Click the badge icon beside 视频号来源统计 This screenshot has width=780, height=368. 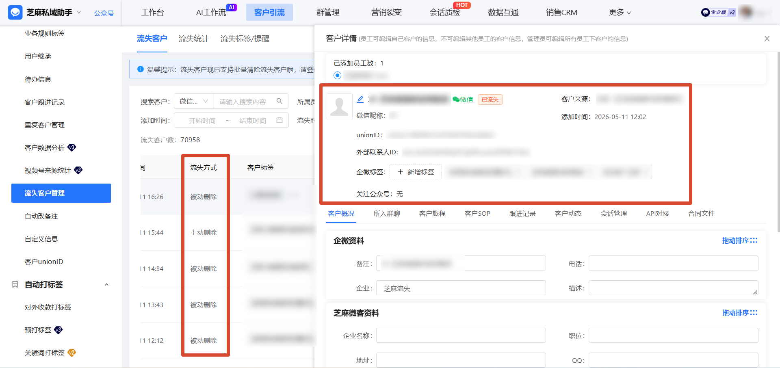[78, 170]
